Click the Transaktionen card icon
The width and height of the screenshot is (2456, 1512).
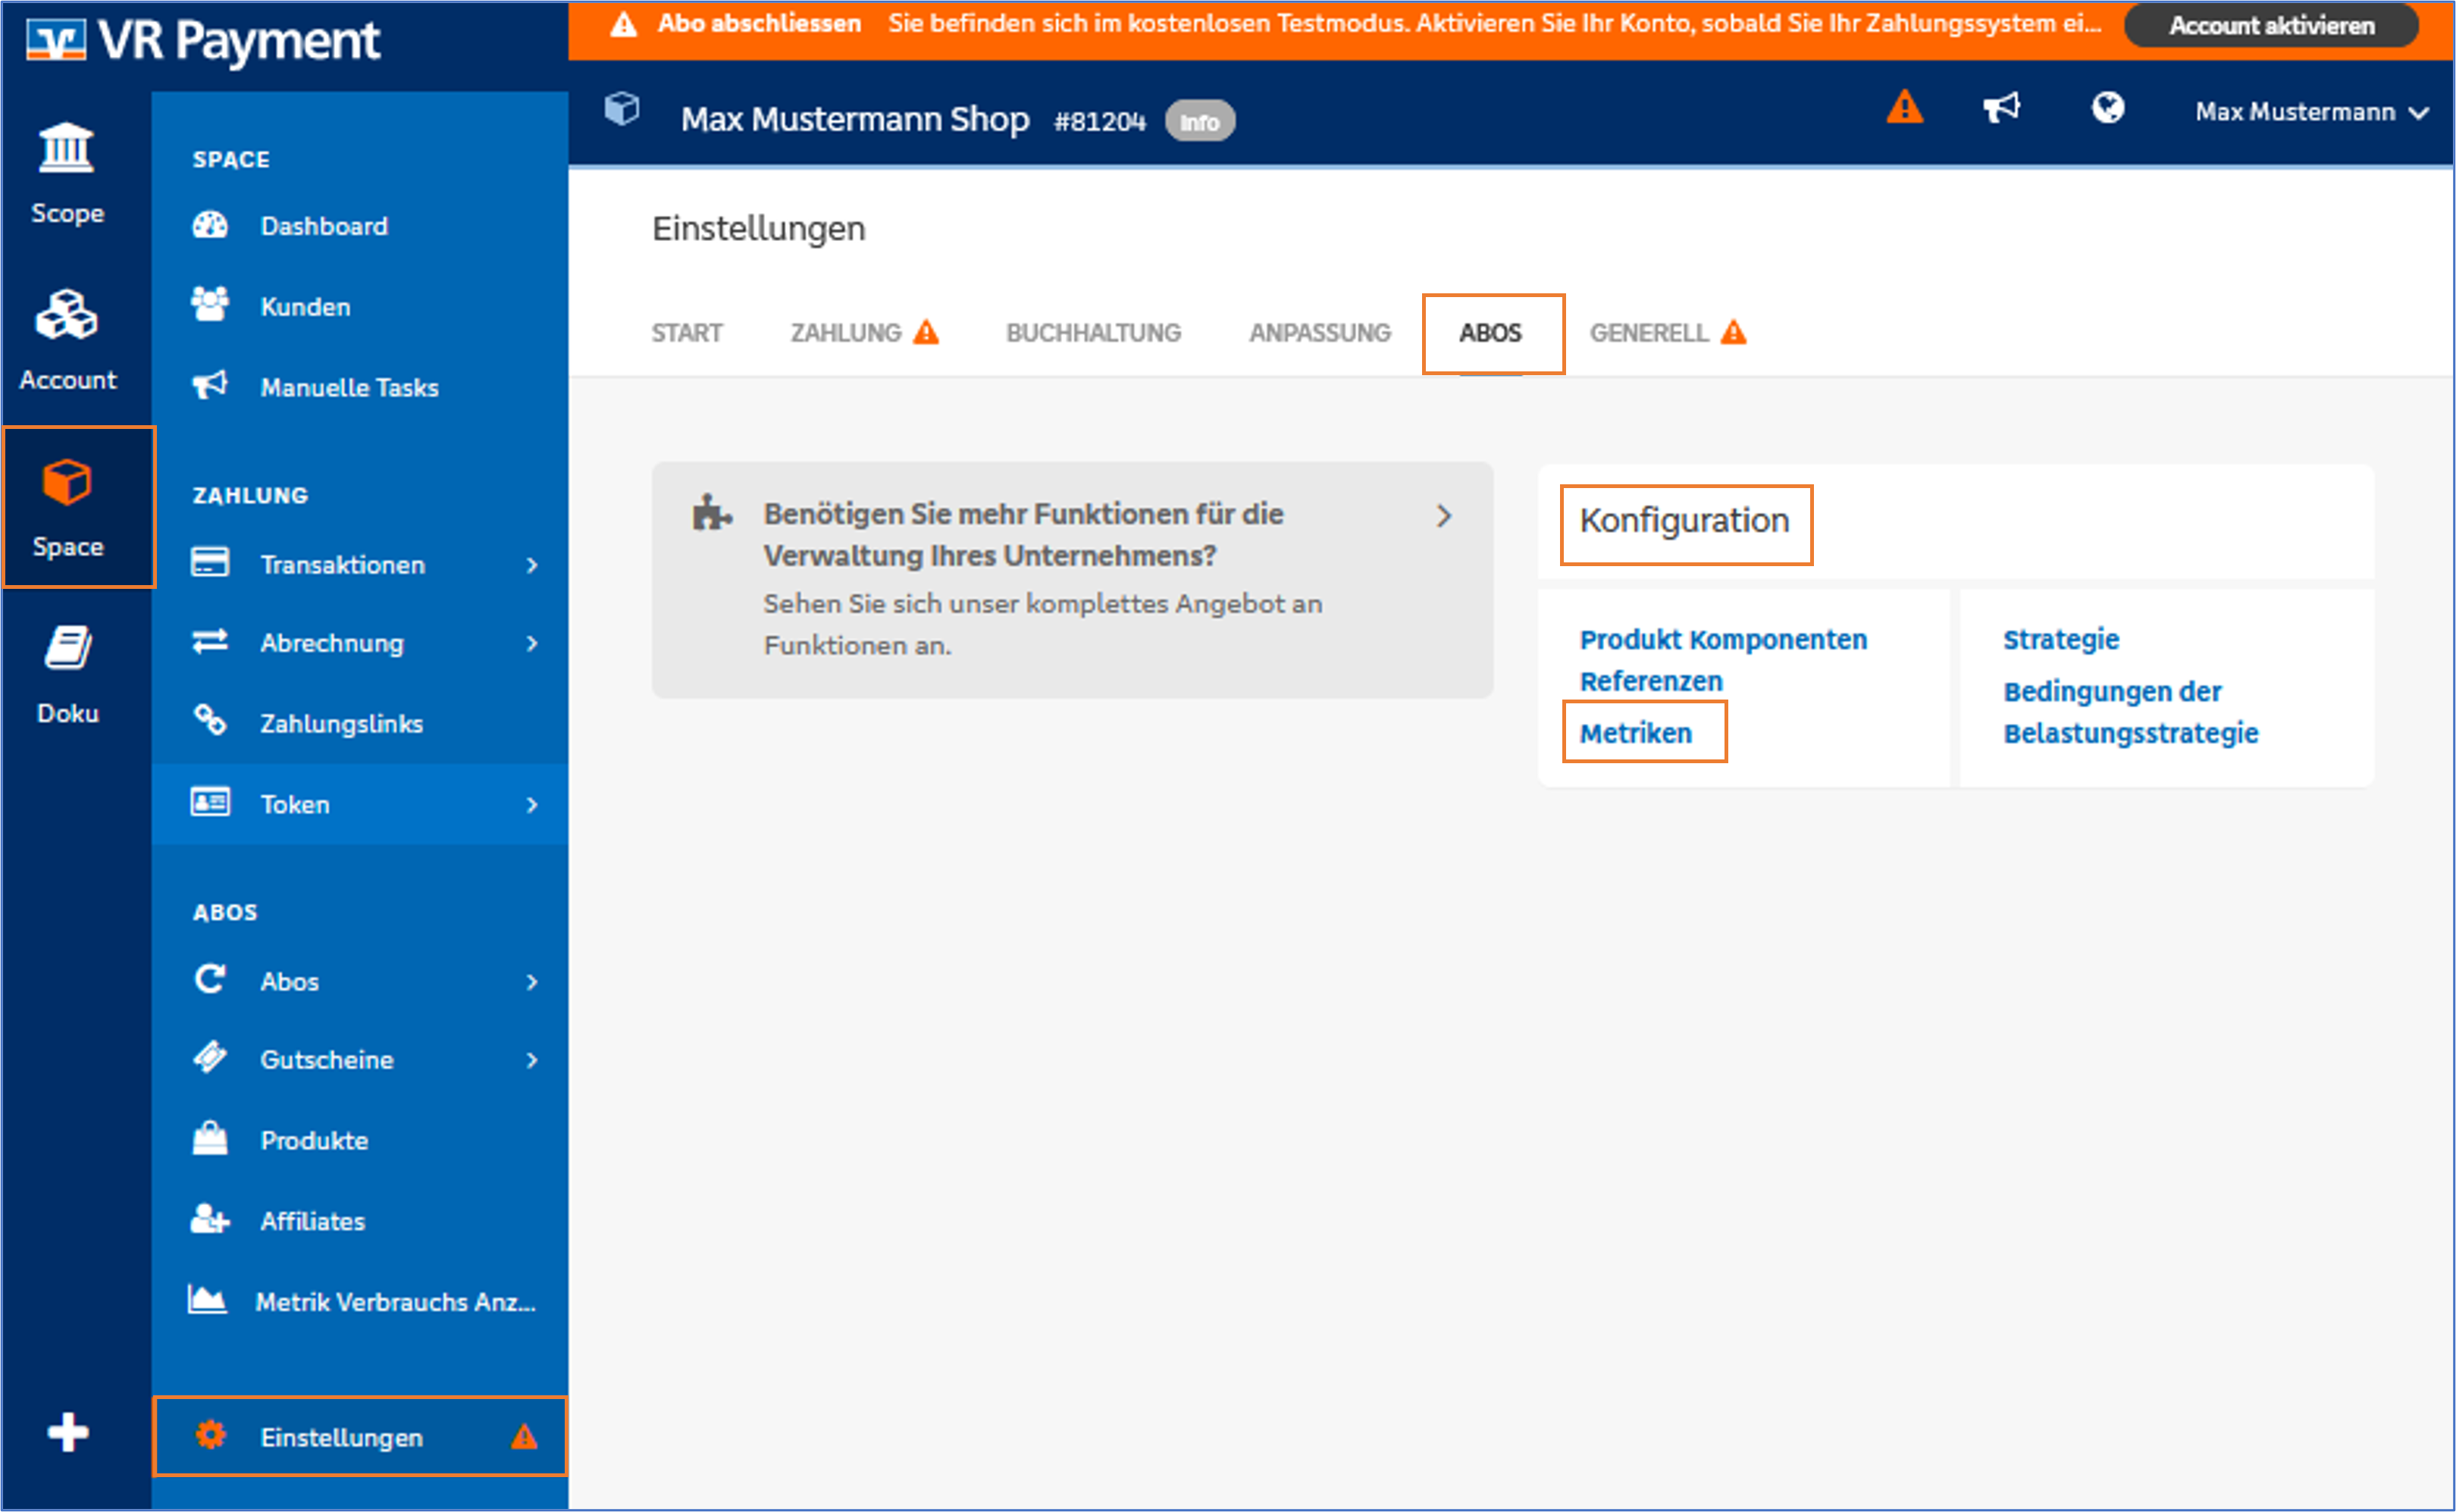click(x=210, y=562)
